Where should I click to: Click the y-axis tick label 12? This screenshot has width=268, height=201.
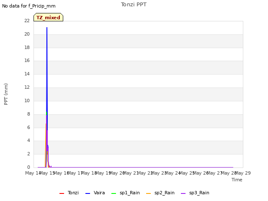[27, 87]
